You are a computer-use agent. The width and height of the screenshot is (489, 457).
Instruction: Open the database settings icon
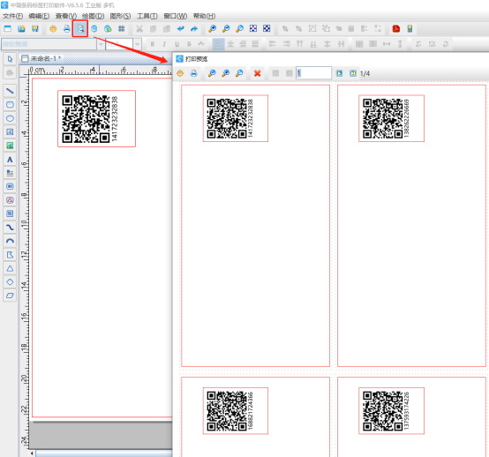(x=94, y=29)
